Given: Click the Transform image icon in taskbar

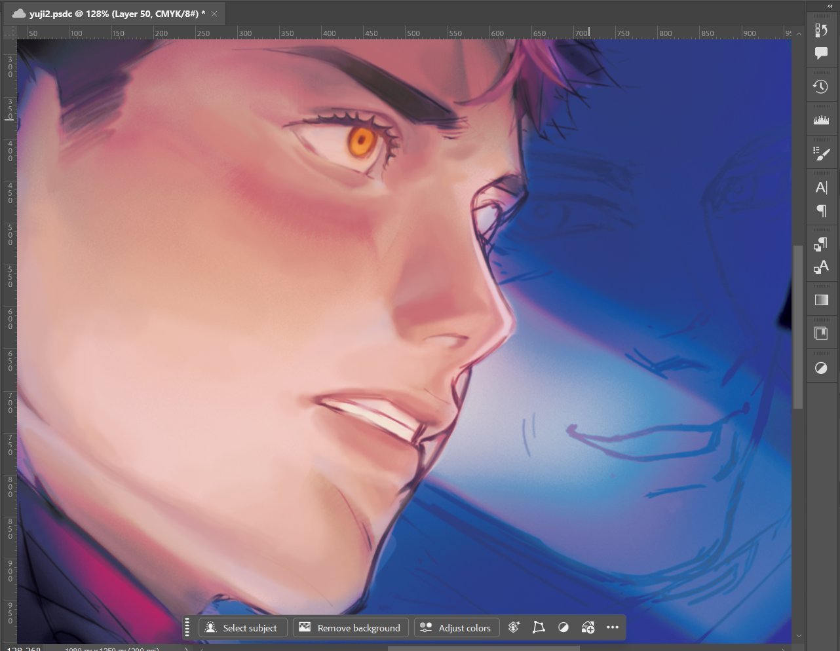Looking at the screenshot, I should 539,627.
